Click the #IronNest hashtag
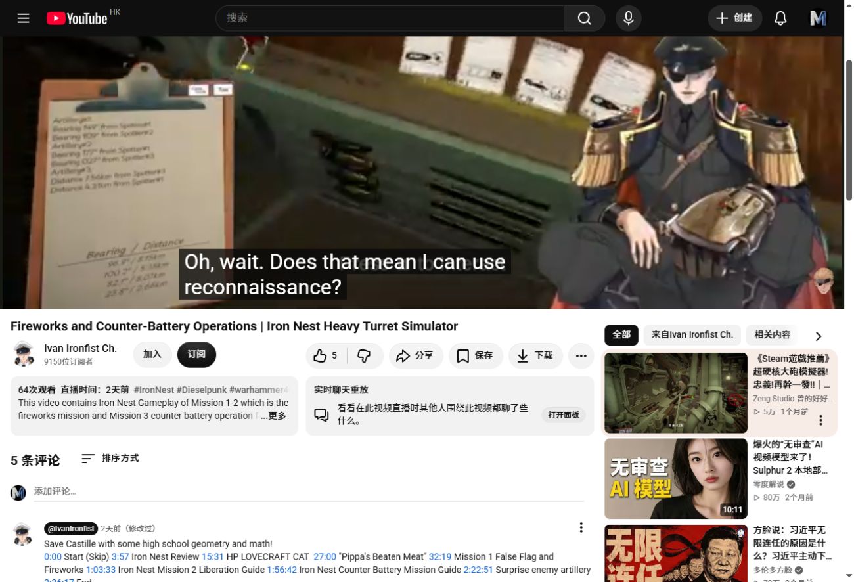854x582 pixels. (154, 390)
